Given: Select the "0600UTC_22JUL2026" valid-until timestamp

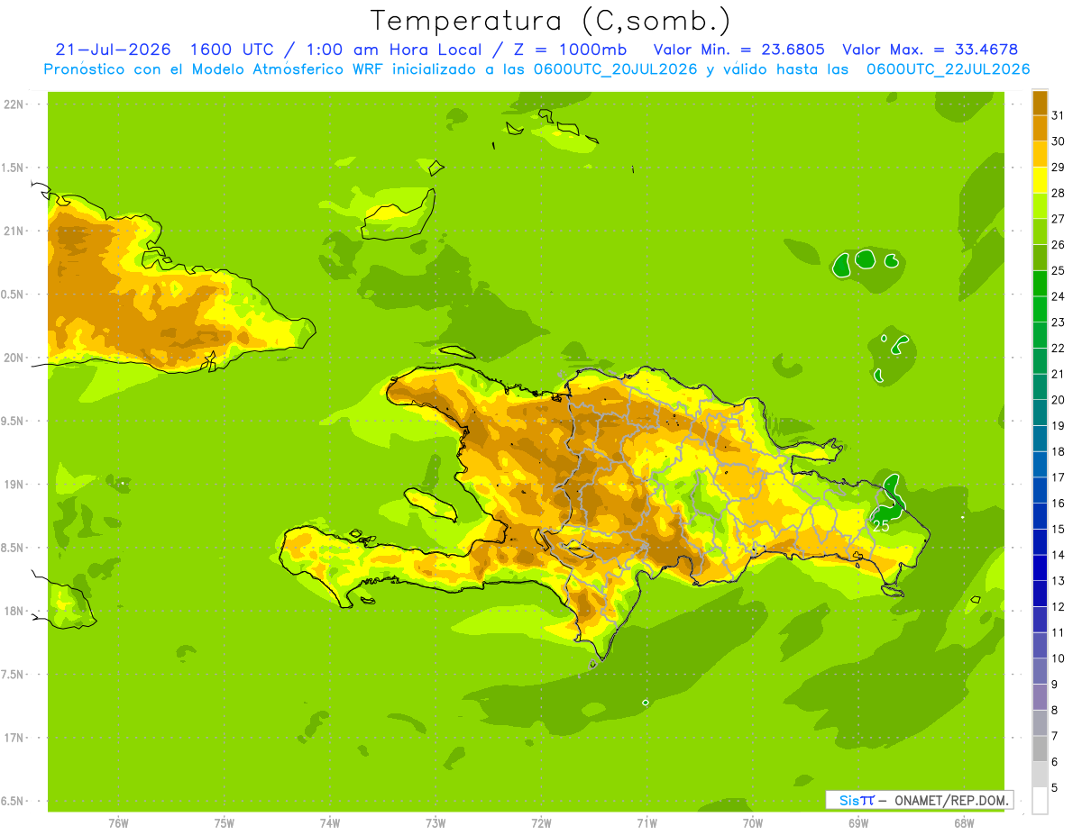Looking at the screenshot, I should pos(948,69).
